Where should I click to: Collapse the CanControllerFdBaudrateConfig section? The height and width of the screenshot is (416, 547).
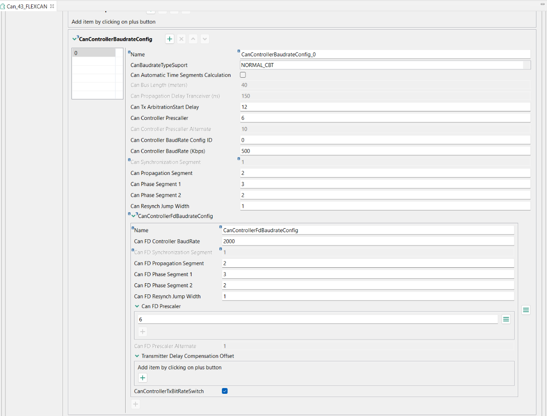(x=134, y=216)
